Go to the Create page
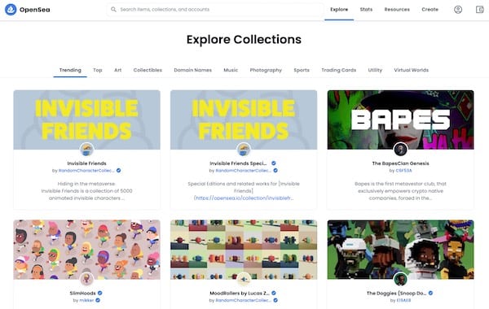The height and width of the screenshot is (309, 489). pos(430,10)
